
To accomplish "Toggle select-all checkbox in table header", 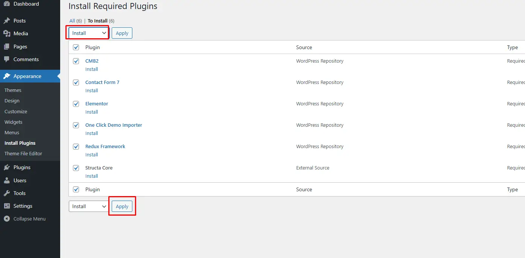I will [x=76, y=47].
